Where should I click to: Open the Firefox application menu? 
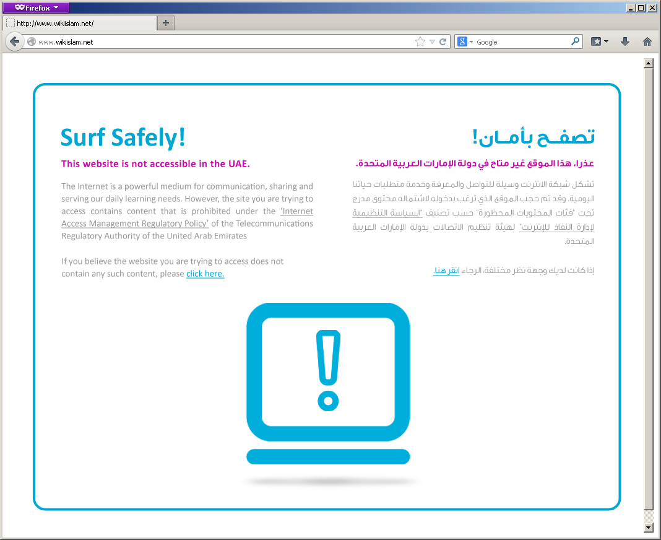coord(36,7)
